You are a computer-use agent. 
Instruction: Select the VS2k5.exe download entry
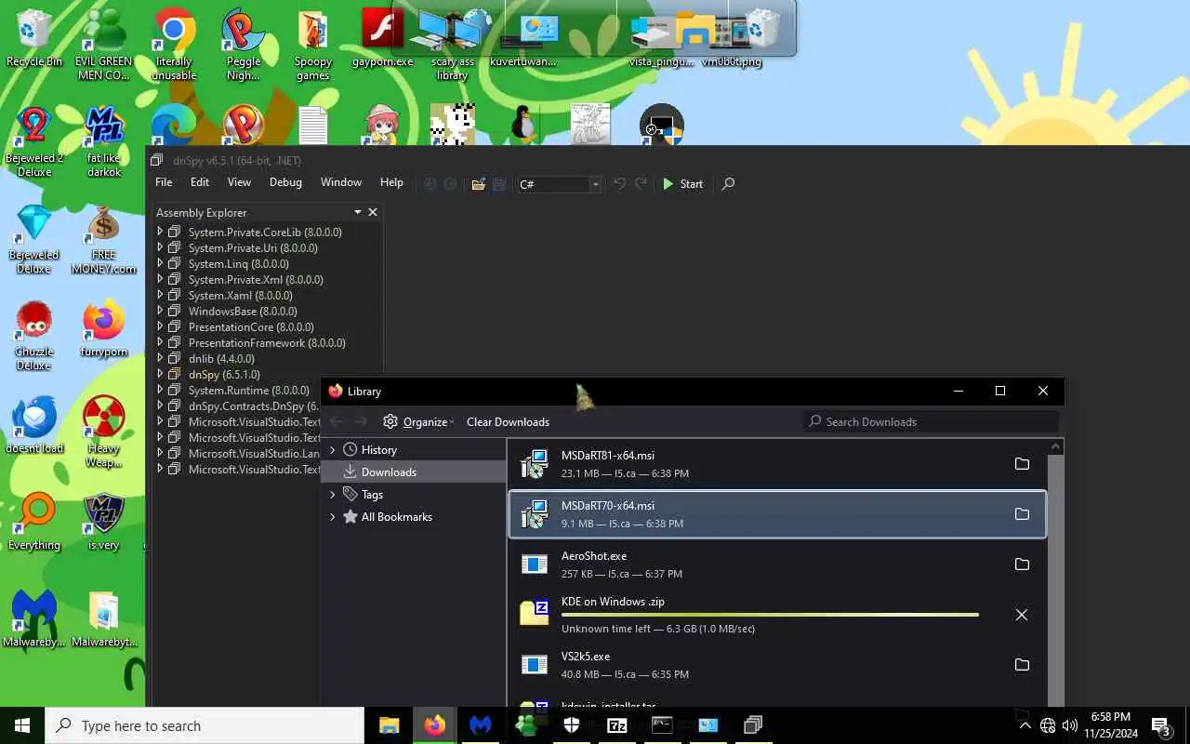coord(777,665)
